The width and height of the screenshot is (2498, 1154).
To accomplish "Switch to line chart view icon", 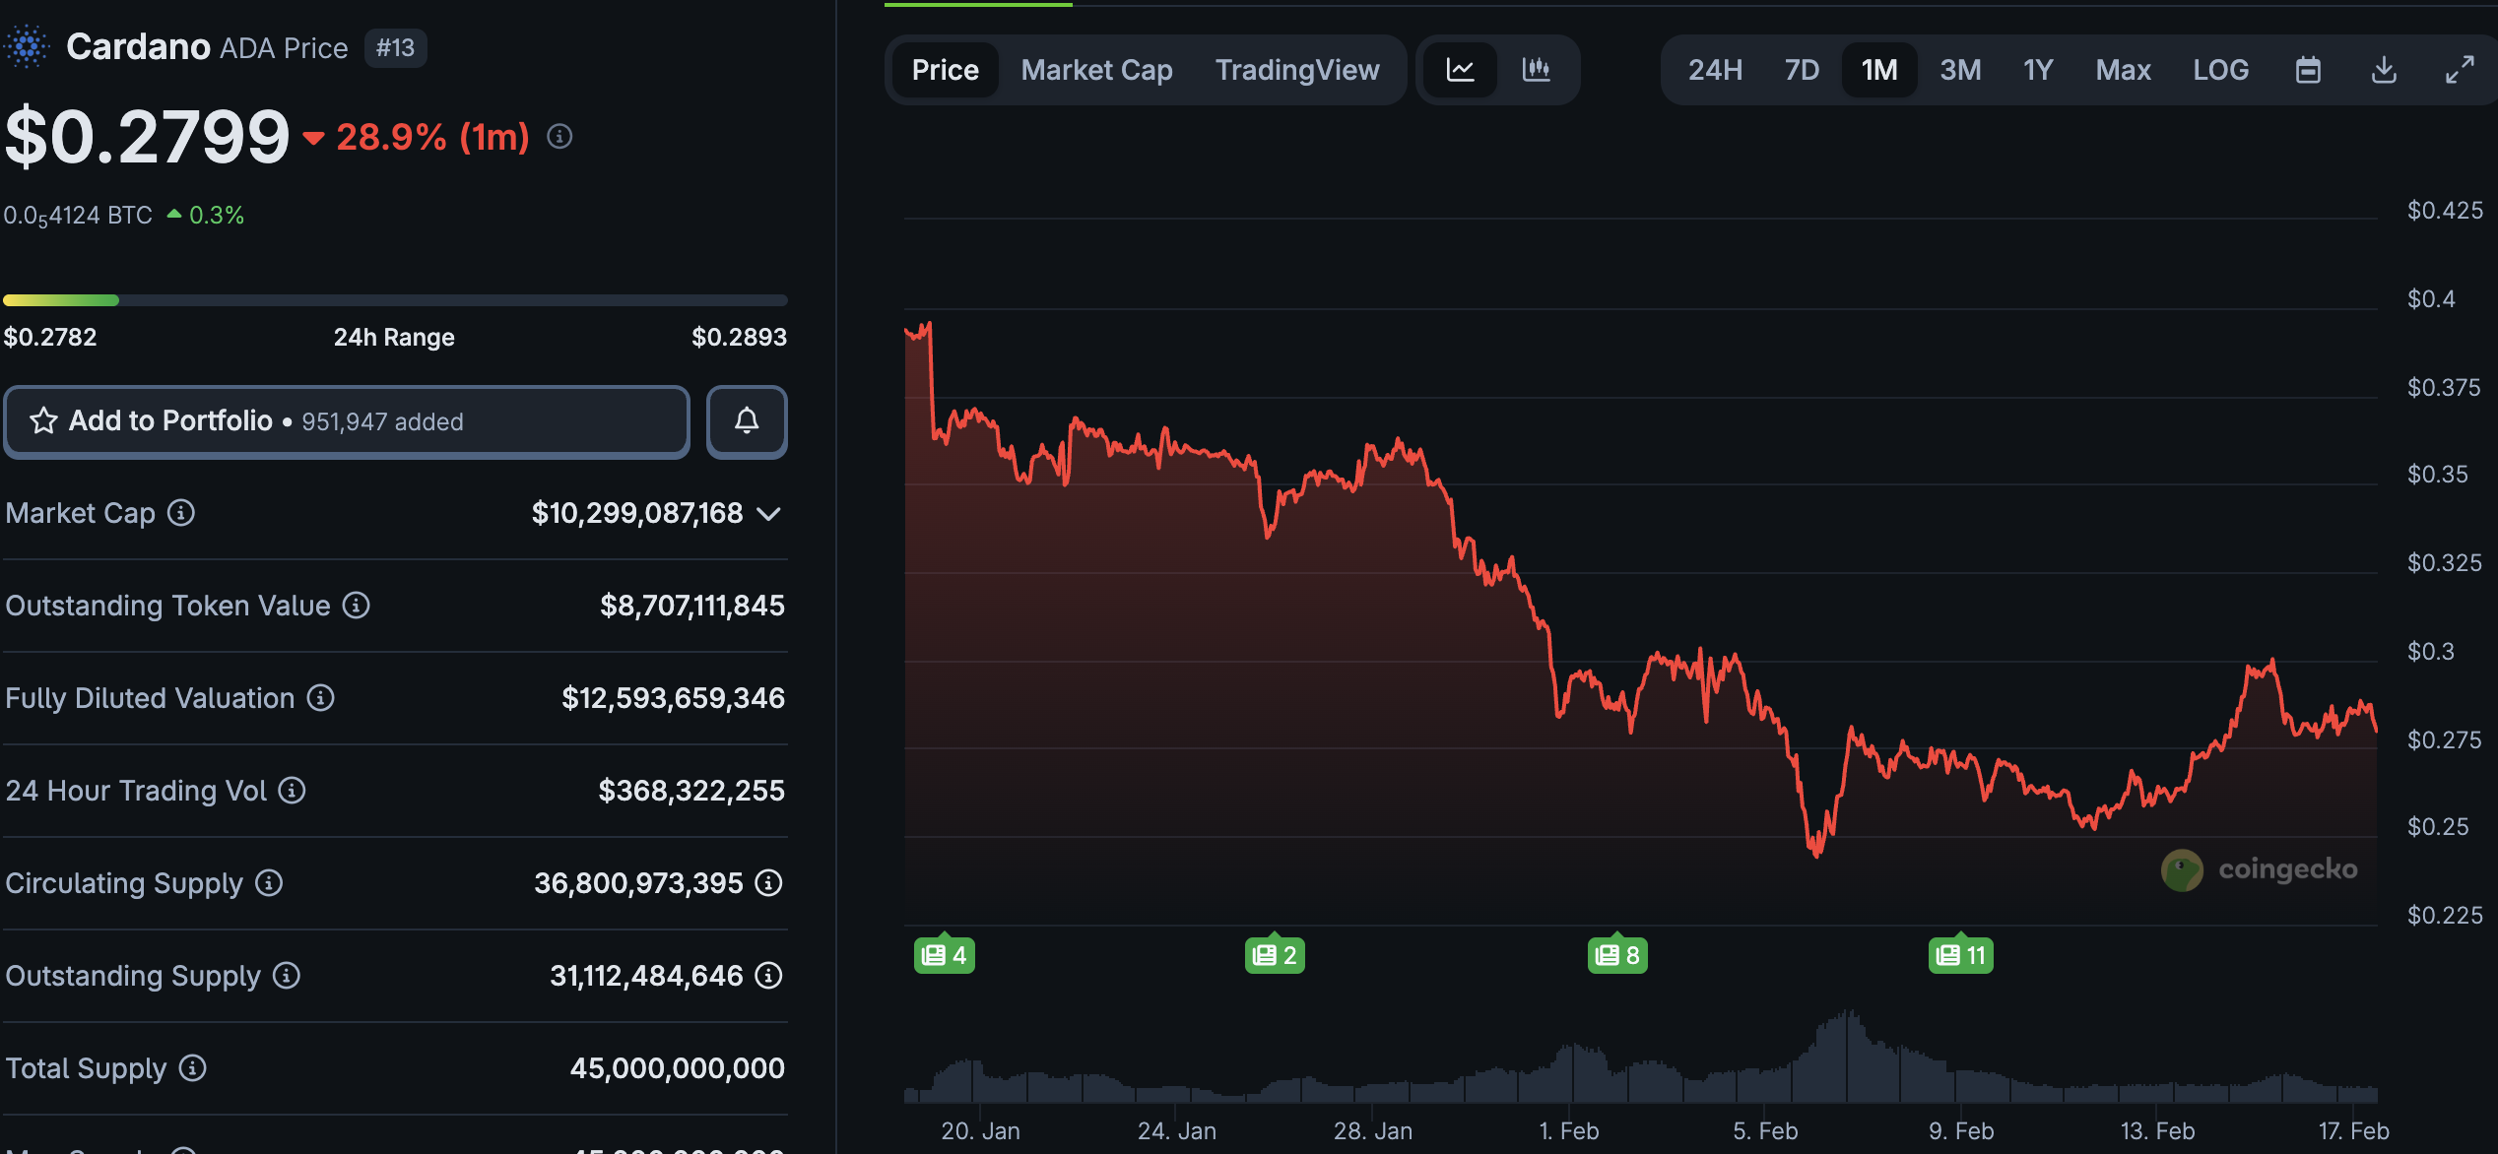I will [x=1460, y=70].
